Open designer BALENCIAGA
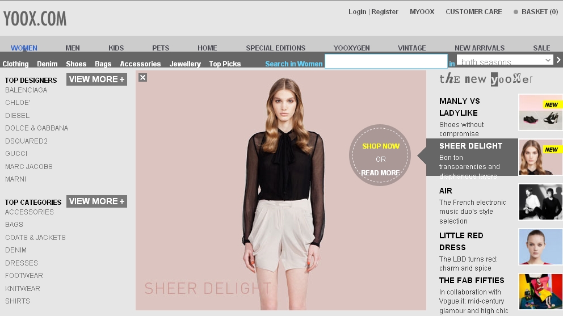This screenshot has width=563, height=316. coord(26,90)
